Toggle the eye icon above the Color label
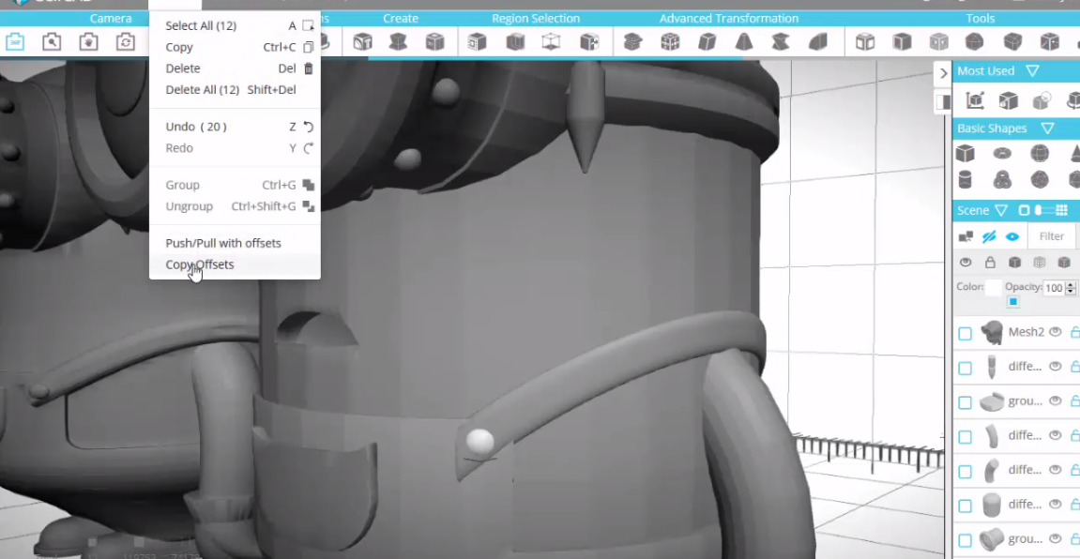 (966, 263)
